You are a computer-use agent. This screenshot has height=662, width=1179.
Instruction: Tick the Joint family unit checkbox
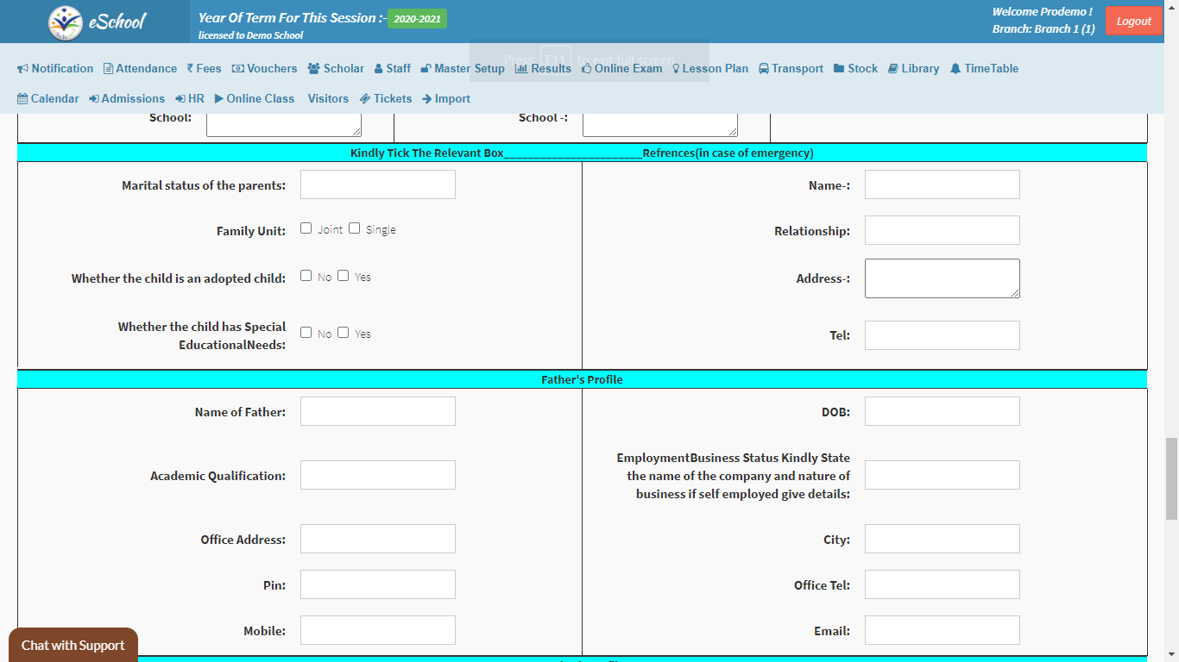306,228
